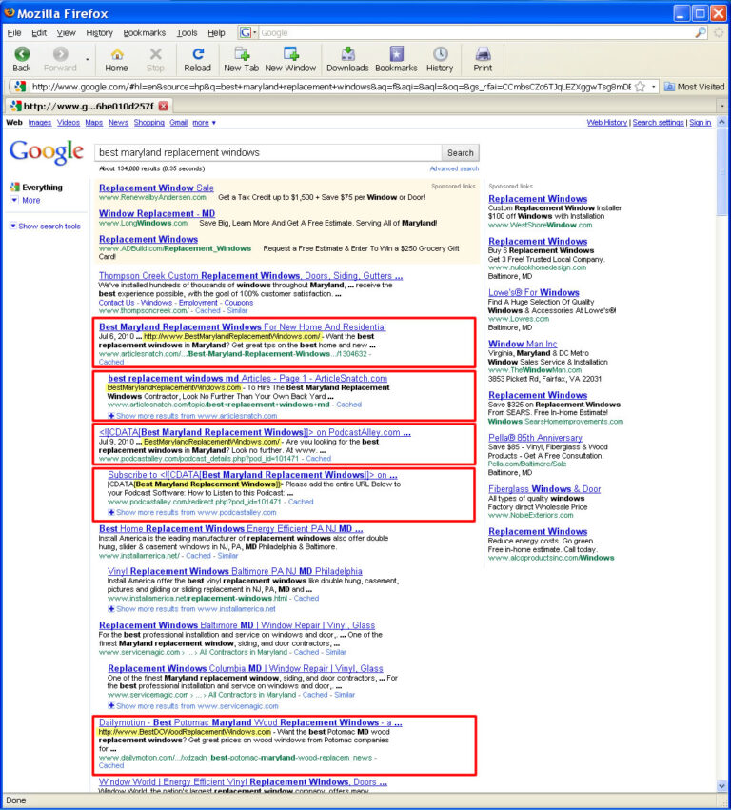The width and height of the screenshot is (731, 810).
Task: Open the Edit menu
Action: [x=39, y=32]
